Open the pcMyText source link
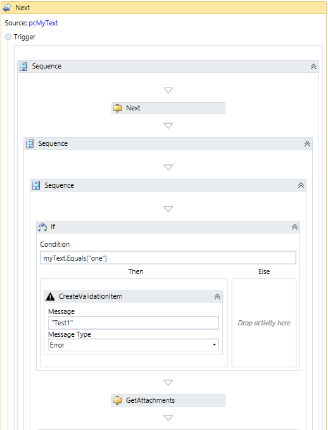This screenshot has width=328, height=430. [x=43, y=23]
